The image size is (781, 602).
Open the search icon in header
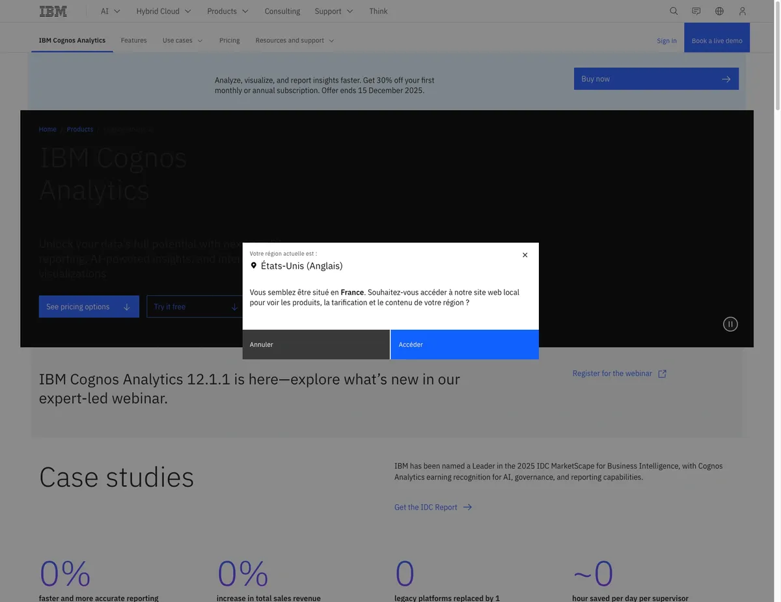[674, 11]
